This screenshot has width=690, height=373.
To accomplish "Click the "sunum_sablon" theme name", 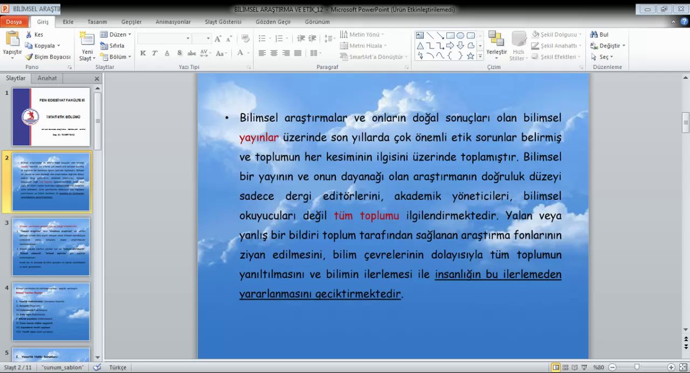I will 63,367.
